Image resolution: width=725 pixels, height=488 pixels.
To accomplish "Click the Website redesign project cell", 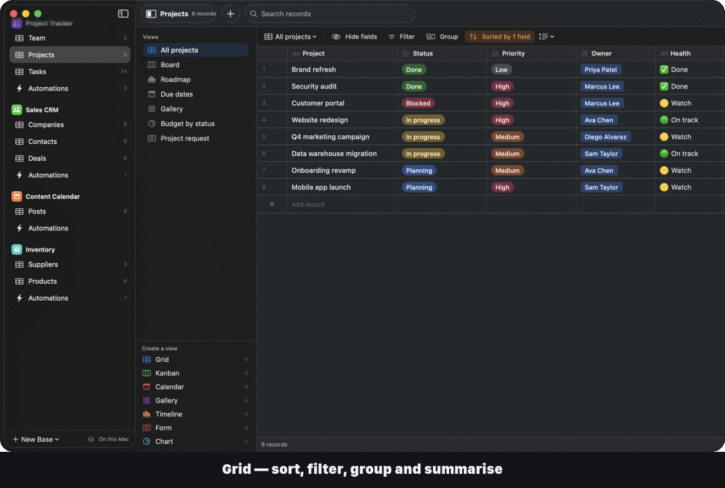I will (x=342, y=120).
